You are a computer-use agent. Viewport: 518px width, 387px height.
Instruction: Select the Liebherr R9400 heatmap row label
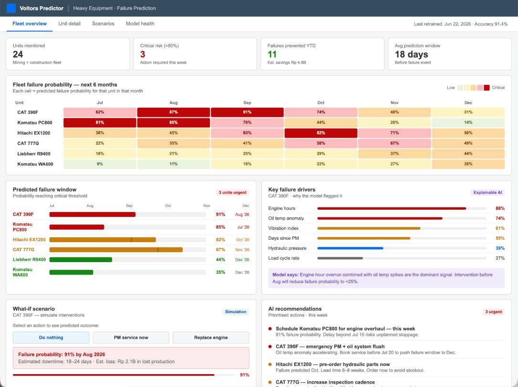pos(34,154)
